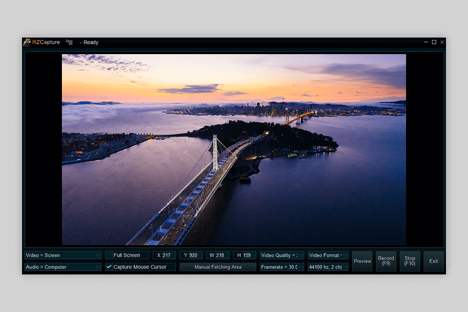Click the W 218 width field
468x312 pixels.
pyautogui.click(x=217, y=255)
